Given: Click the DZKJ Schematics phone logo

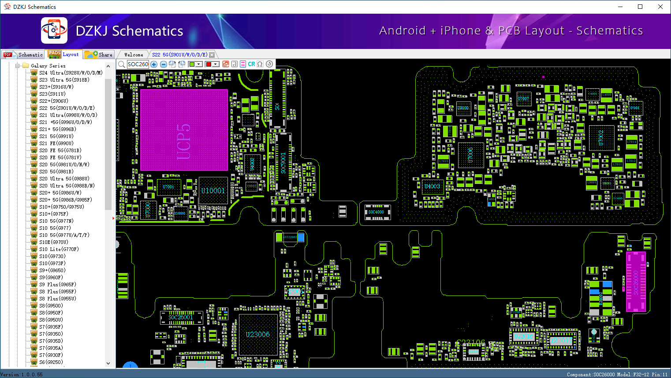Looking at the screenshot, I should pos(54,30).
